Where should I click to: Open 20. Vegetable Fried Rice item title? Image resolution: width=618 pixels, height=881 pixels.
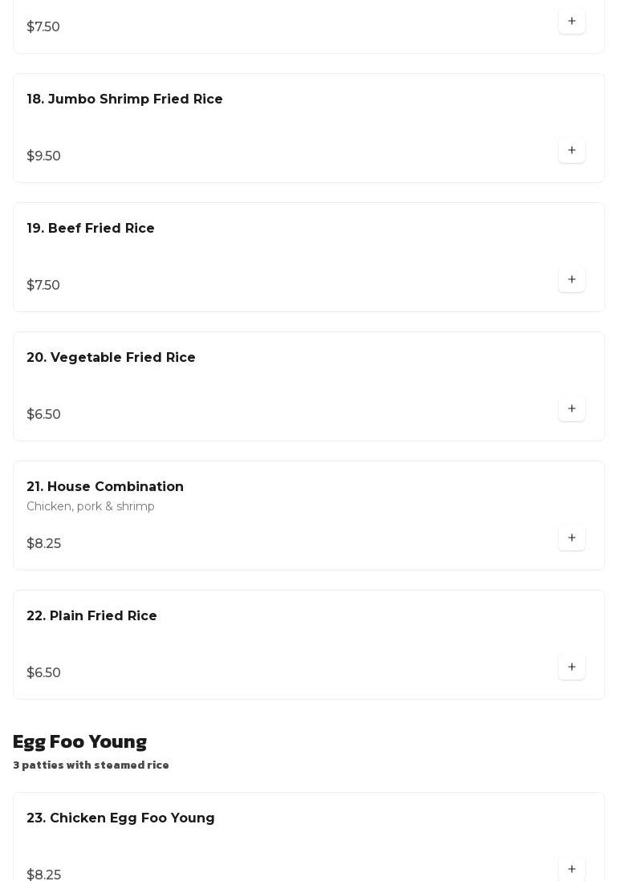(x=111, y=358)
